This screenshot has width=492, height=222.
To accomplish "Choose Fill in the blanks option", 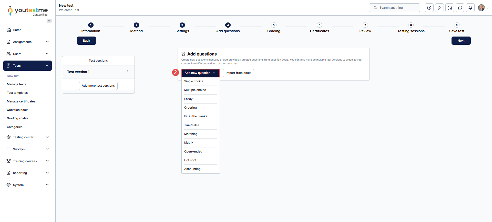I will 196,116.
